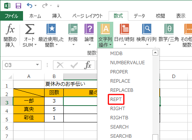Screen dimensions: 192x140
Task: Click cell B4 with value 5
Action: [x=54, y=109]
